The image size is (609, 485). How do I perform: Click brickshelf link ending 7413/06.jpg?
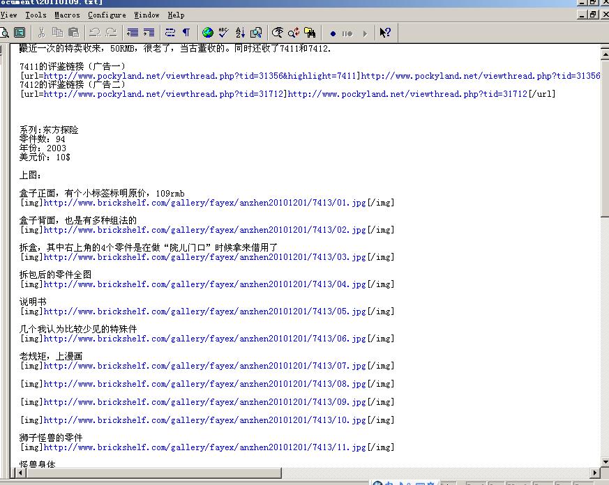pyautogui.click(x=204, y=339)
